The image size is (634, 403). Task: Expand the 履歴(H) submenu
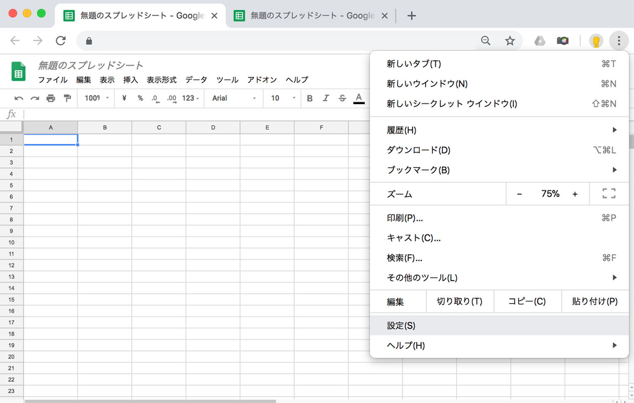(500, 130)
